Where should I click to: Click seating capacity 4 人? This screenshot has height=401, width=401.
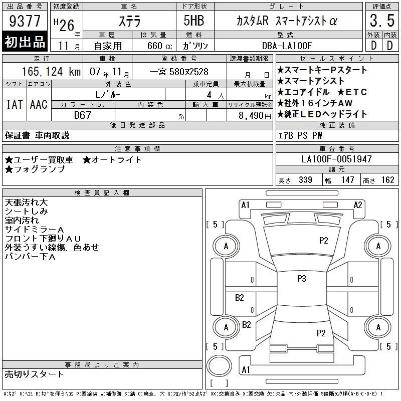tap(216, 95)
